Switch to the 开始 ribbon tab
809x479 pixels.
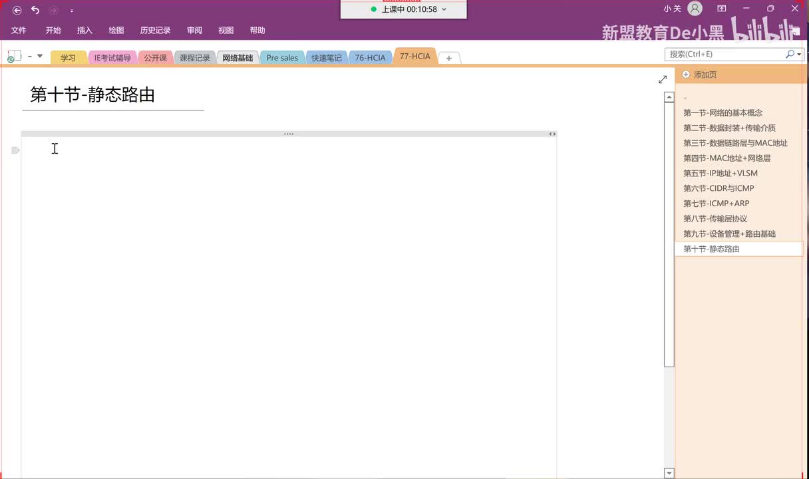(x=53, y=31)
